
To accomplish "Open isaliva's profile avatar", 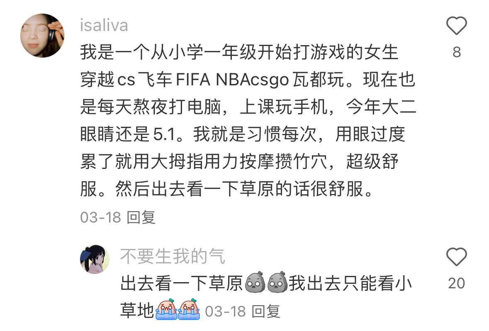I will point(42,36).
